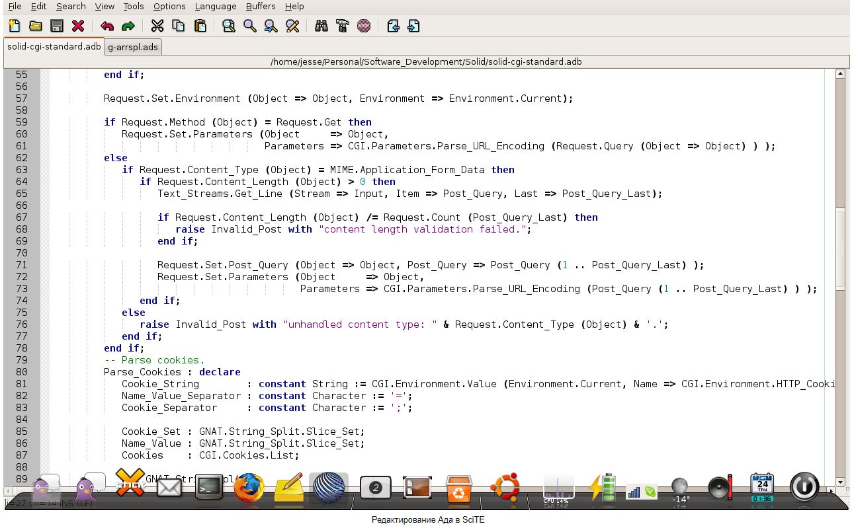Image resolution: width=854 pixels, height=526 pixels.
Task: Click the battery charging indicator
Action: [x=602, y=488]
